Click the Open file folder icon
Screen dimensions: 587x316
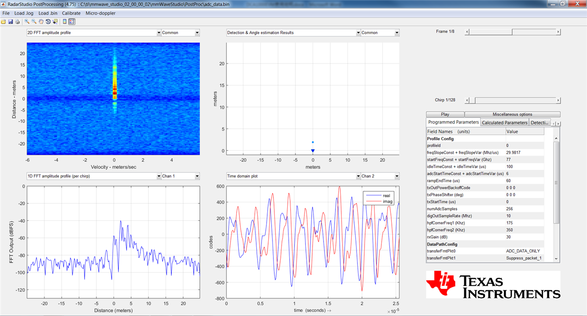pos(4,21)
